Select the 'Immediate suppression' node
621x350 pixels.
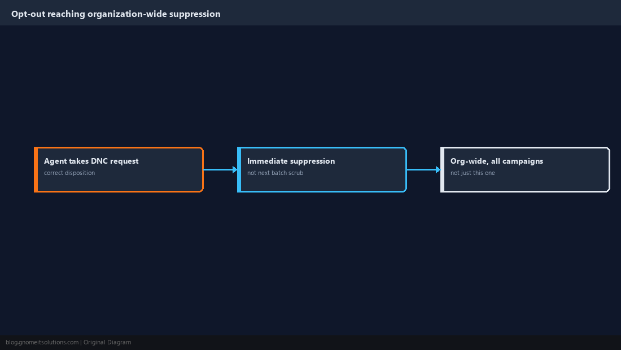(322, 169)
